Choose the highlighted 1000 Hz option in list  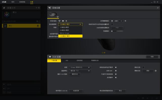(70, 36)
